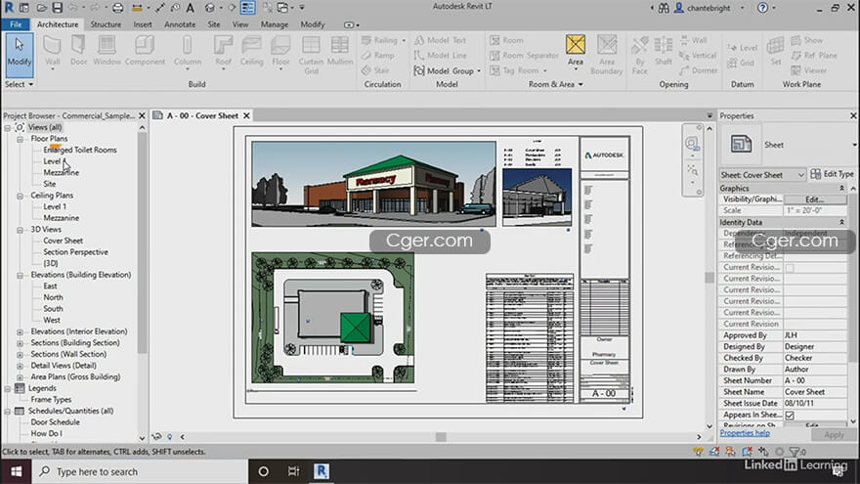
Task: Collapse the Floor Plans tree node
Action: 21,139
